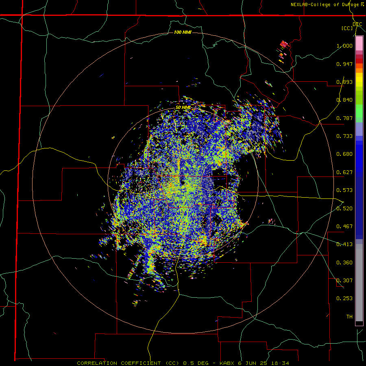Select the 0.520 scale value
The height and width of the screenshot is (366, 366).
[x=344, y=209]
